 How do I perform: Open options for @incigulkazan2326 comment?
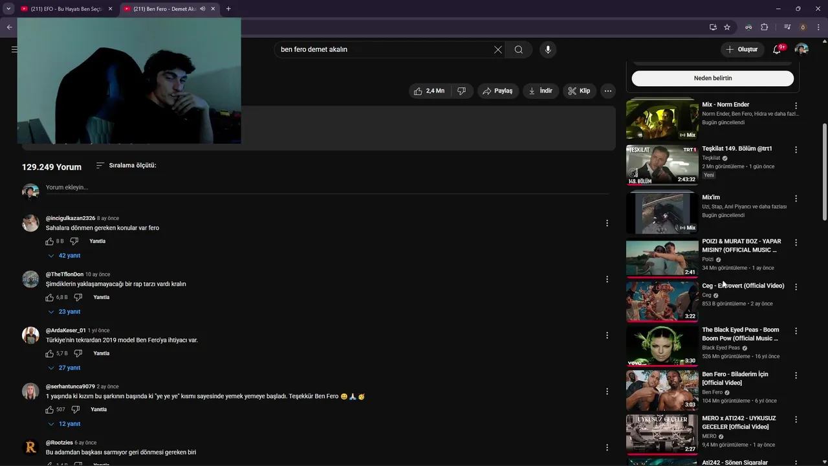(x=607, y=223)
